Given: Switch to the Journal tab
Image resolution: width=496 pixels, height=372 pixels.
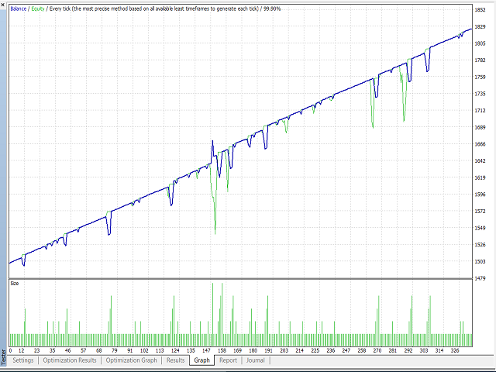Looking at the screenshot, I should 255,360.
